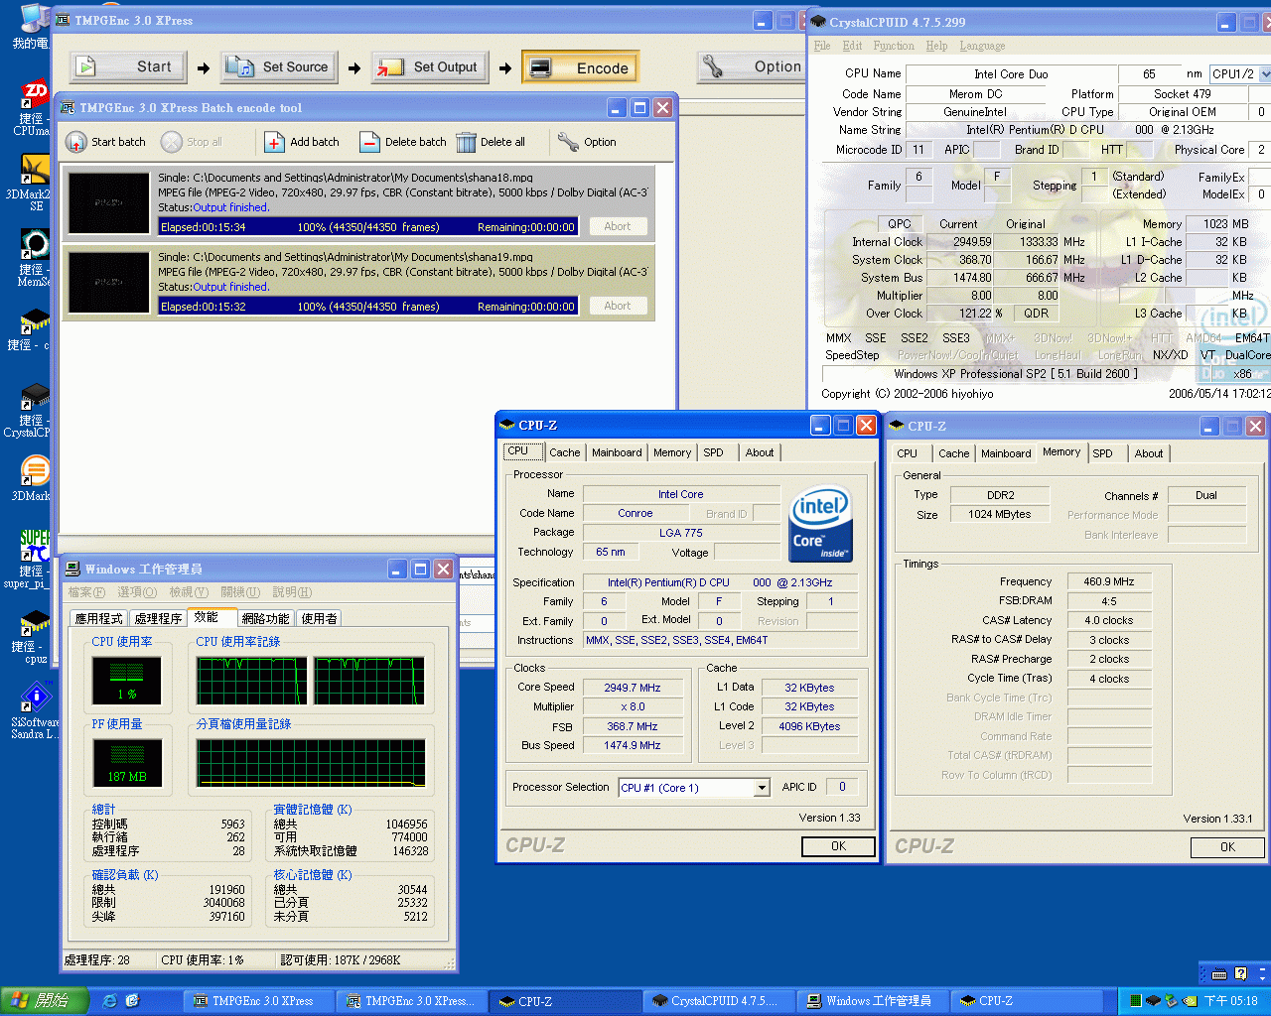
Task: Click shana18.mpg encode progress bar
Action: pyautogui.click(x=368, y=227)
